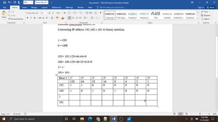This screenshot has height=122, width=218.
Task: Click the Paste icon
Action: (4, 13)
